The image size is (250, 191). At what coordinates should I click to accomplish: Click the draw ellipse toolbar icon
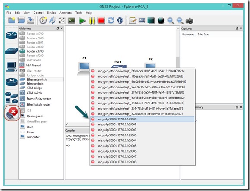tap(161, 21)
